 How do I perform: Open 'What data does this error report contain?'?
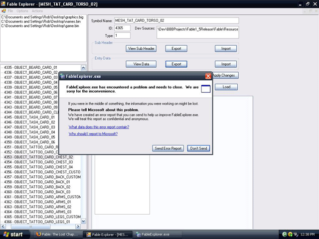(99, 127)
